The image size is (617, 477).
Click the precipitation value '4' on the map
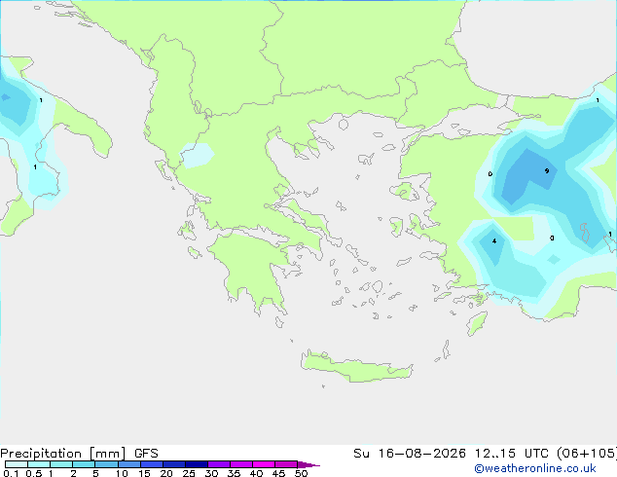[494, 241]
